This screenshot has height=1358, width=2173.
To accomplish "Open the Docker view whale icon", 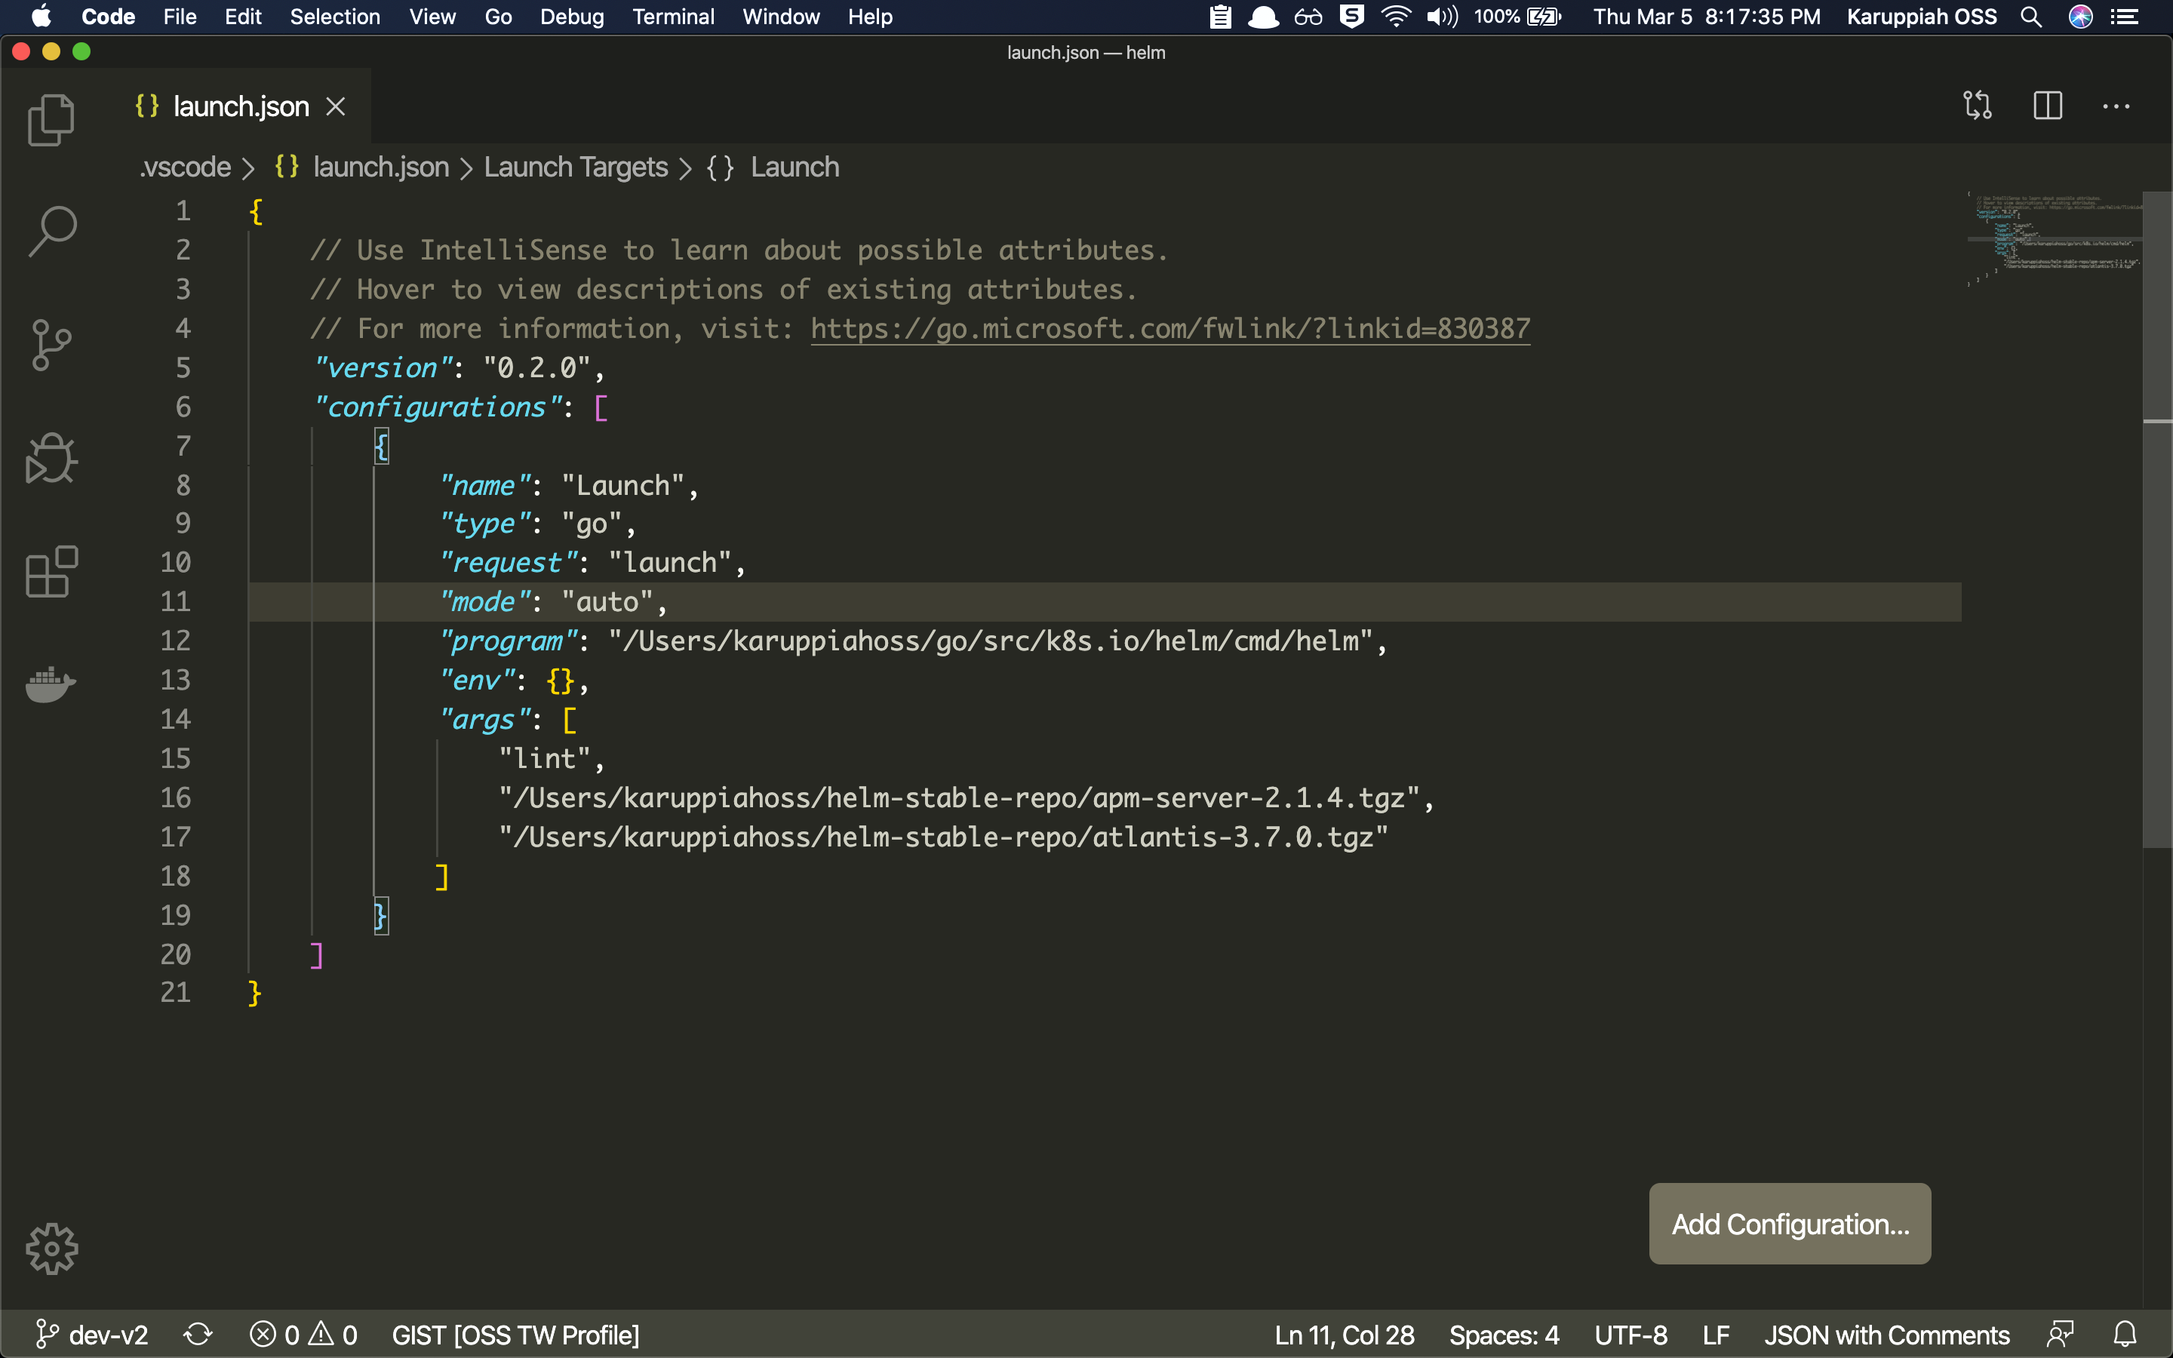I will coord(51,684).
